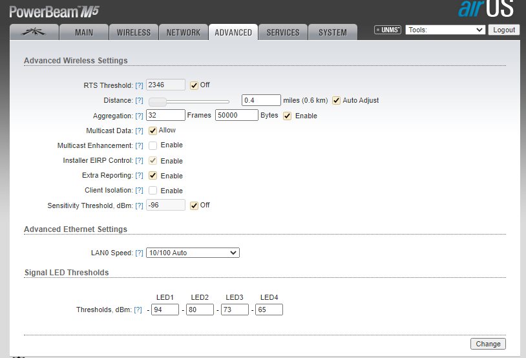Toggle Distance Auto Adjust checkbox
Image resolution: width=526 pixels, height=358 pixels.
click(336, 101)
